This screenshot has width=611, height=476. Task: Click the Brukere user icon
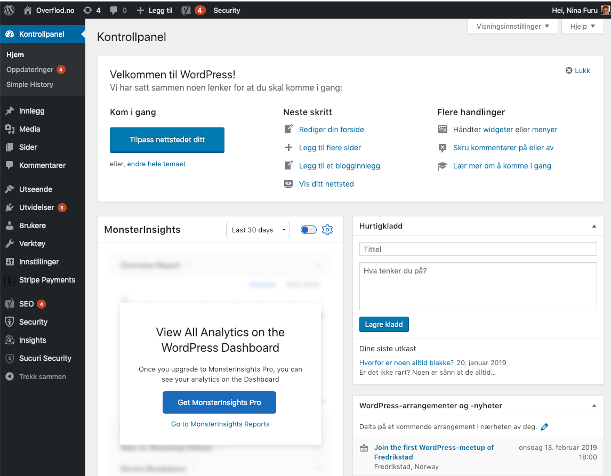click(10, 225)
